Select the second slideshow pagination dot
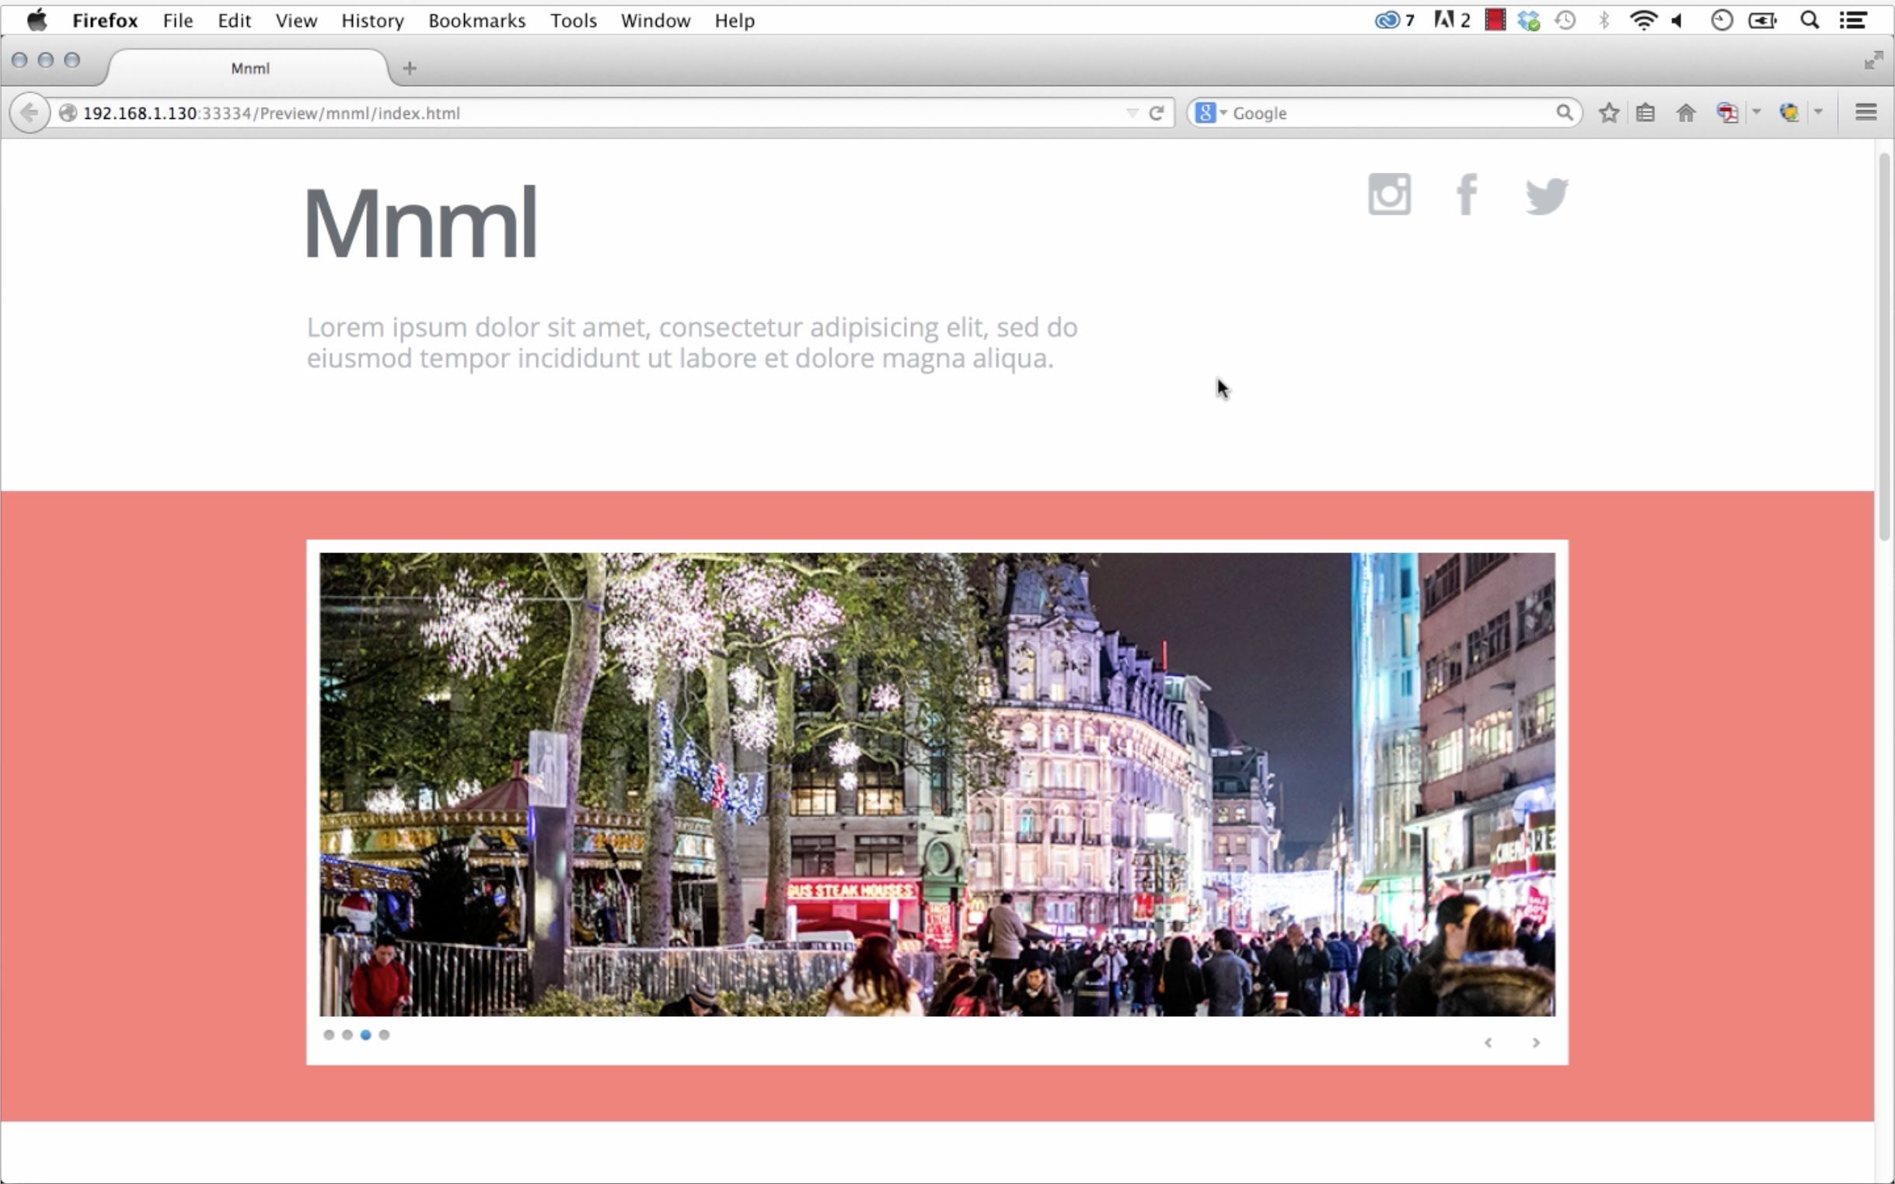The width and height of the screenshot is (1895, 1184). (x=347, y=1034)
